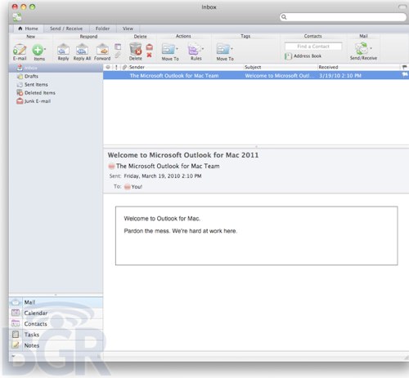Click sender name in the message header
The image size is (409, 378).
(x=168, y=167)
